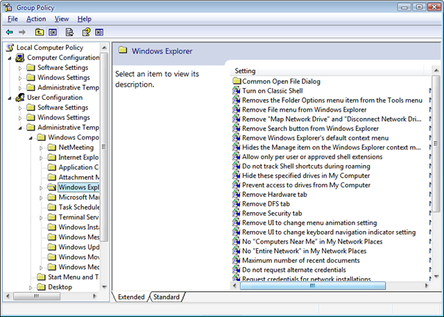
Task: Select 'Remove File menu from Windows Explorer' setting
Action: [304, 110]
